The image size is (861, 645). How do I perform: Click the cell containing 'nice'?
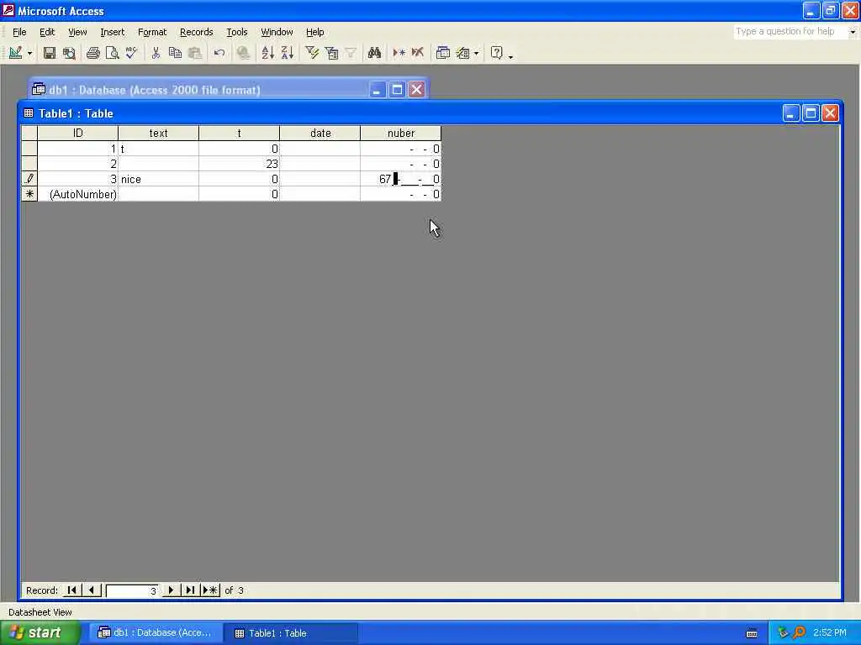tap(159, 179)
